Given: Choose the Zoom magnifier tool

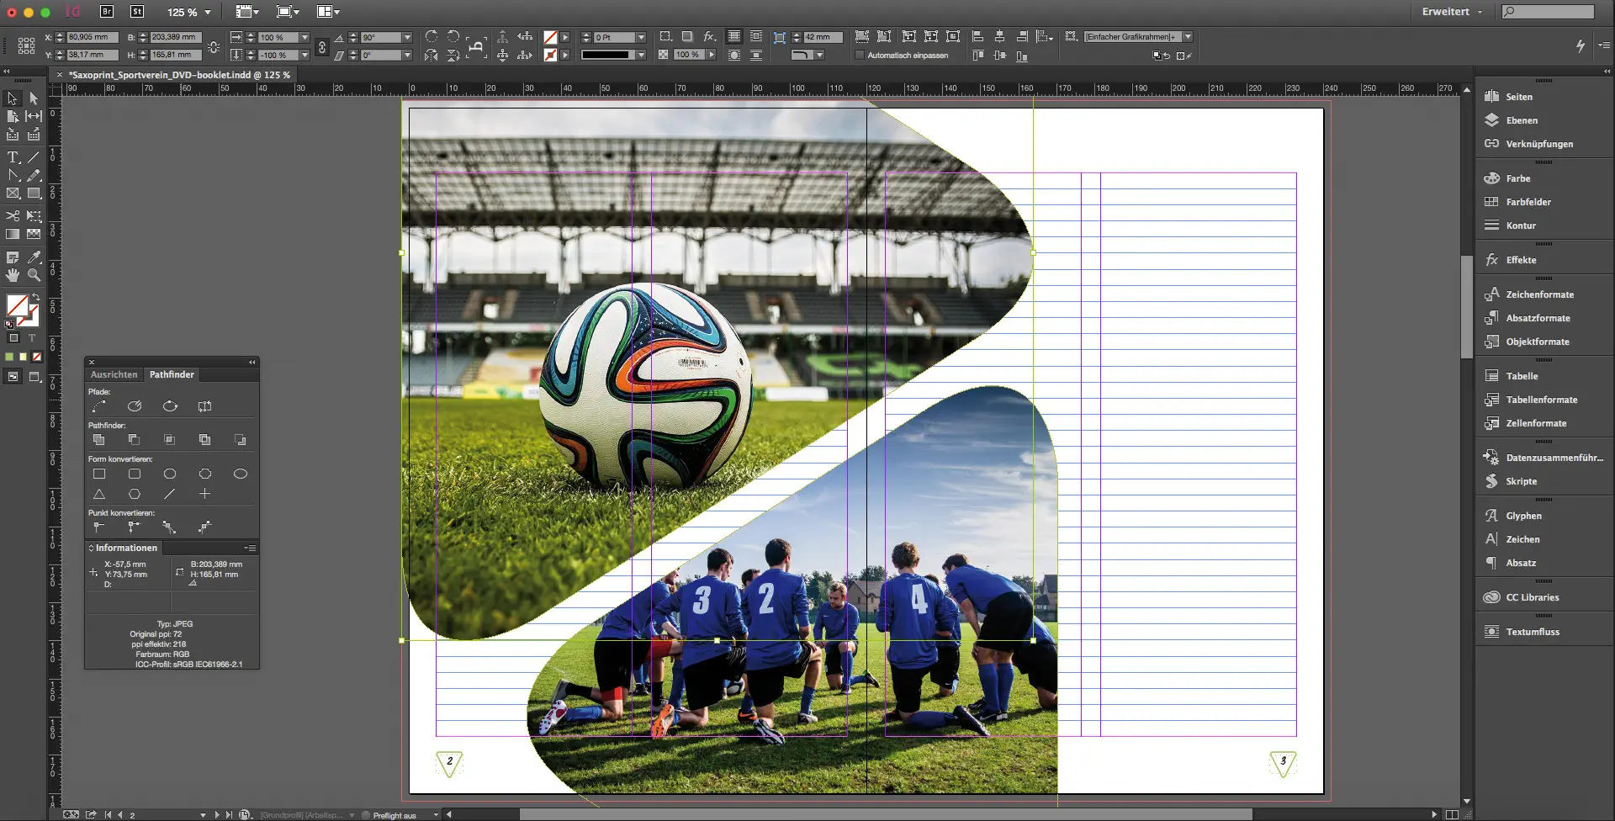Looking at the screenshot, I should [34, 275].
